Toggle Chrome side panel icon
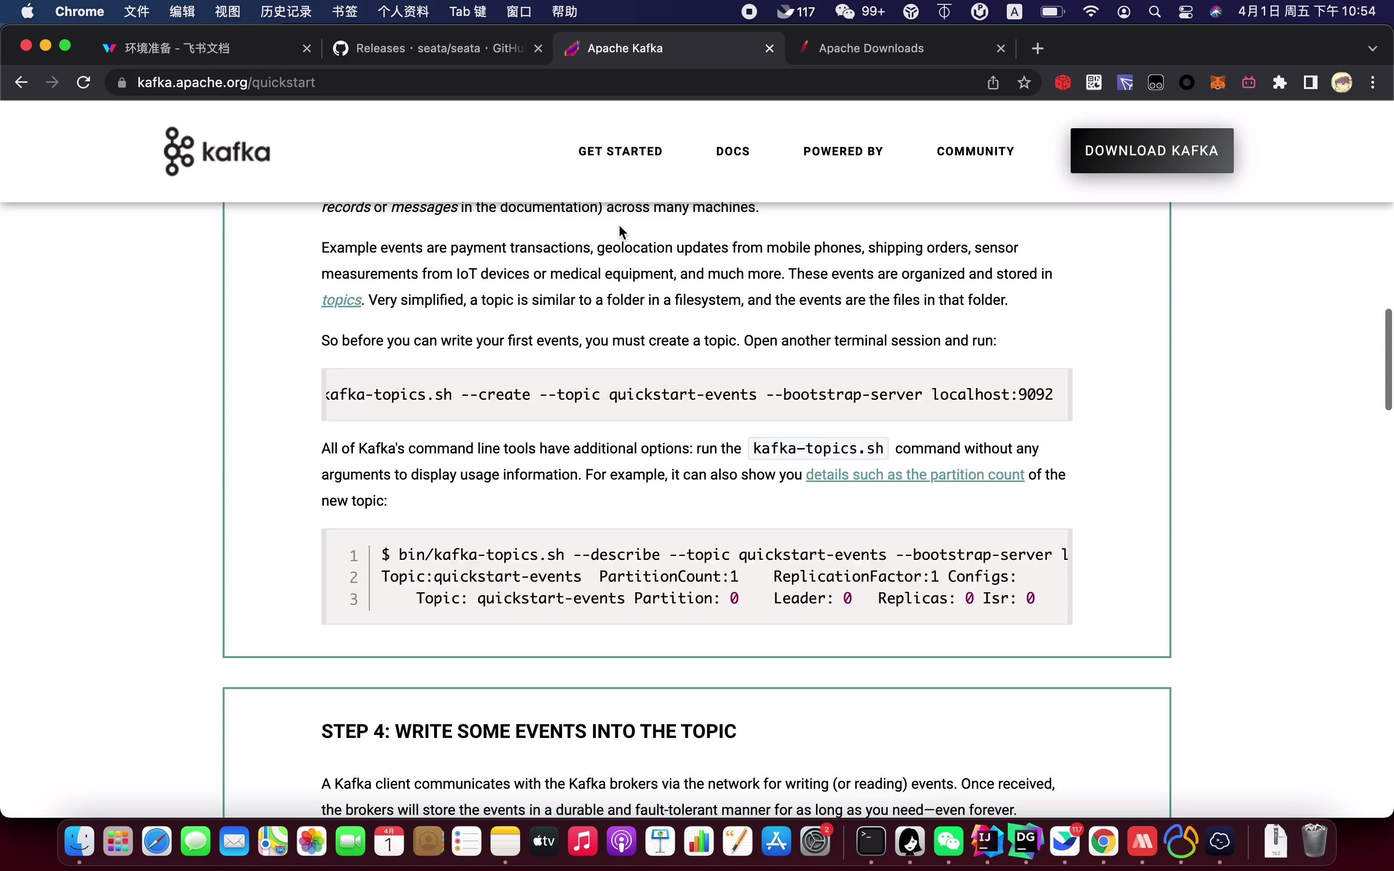 pos(1310,83)
